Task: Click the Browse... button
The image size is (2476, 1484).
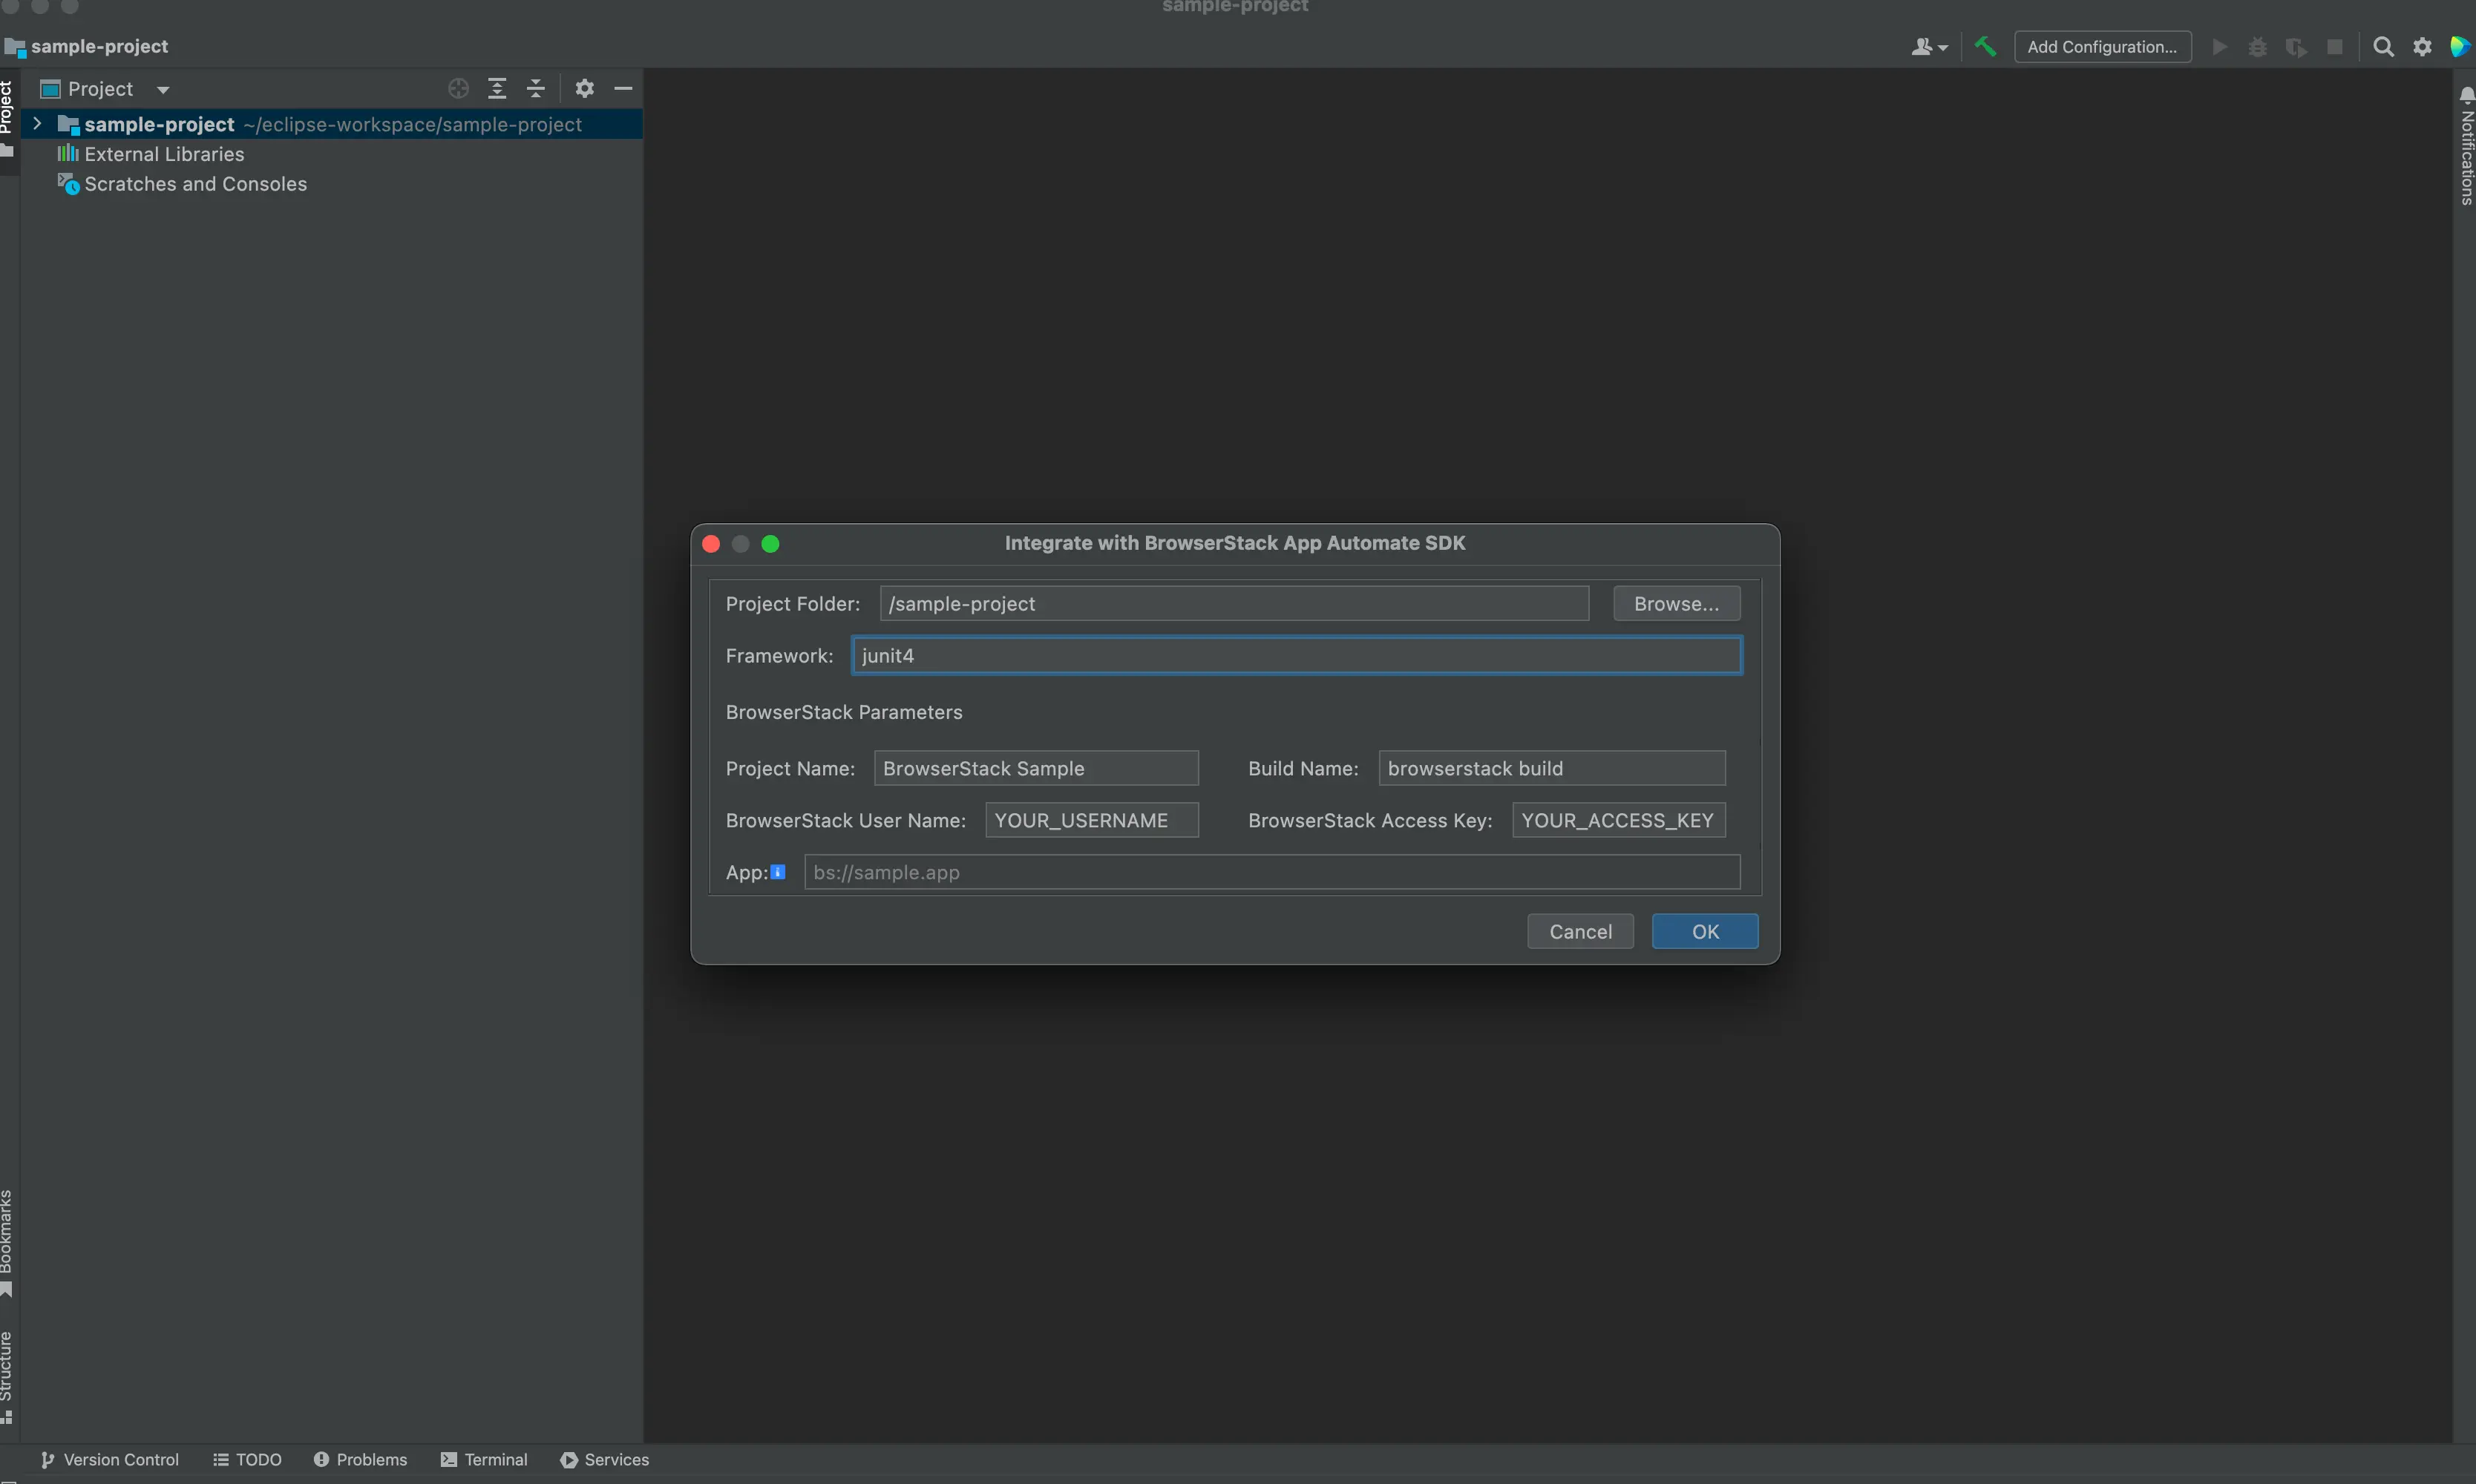Action: [x=1676, y=604]
